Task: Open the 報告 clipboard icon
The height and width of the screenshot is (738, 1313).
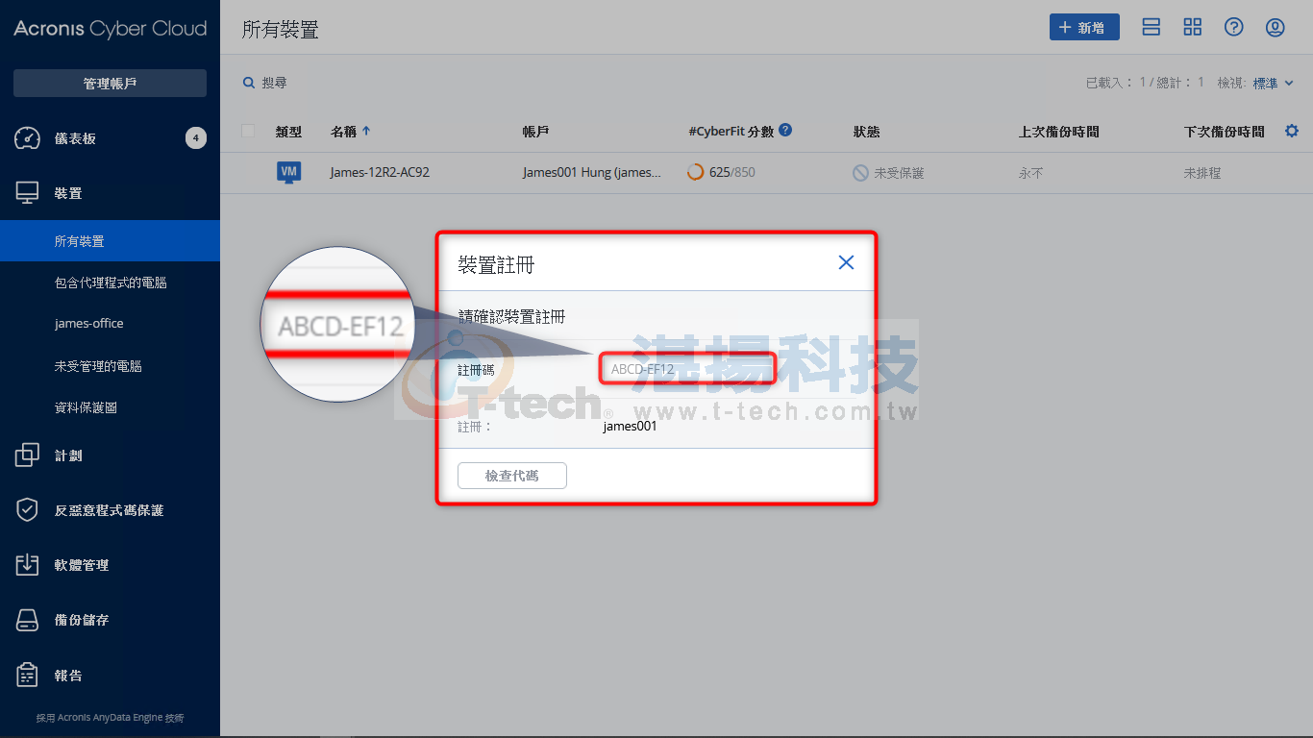Action: click(27, 676)
